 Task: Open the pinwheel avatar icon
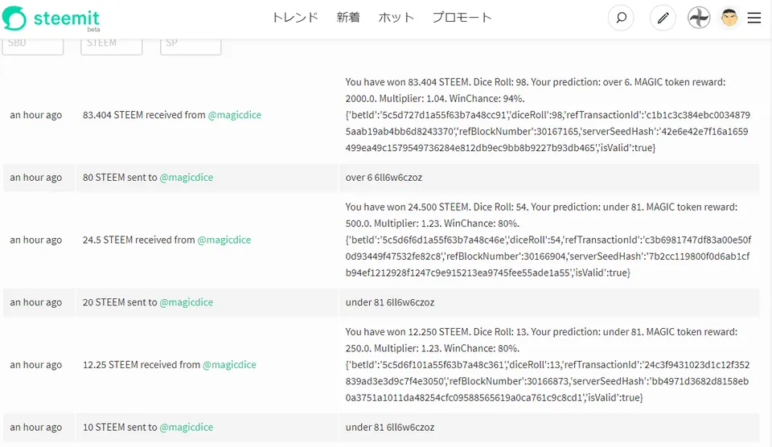tap(699, 18)
